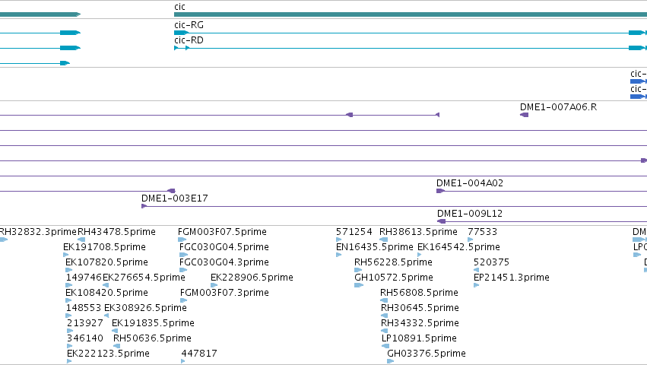Select EST EK276654.5prime
Screen dimensions: 647x365
pyautogui.click(x=144, y=278)
